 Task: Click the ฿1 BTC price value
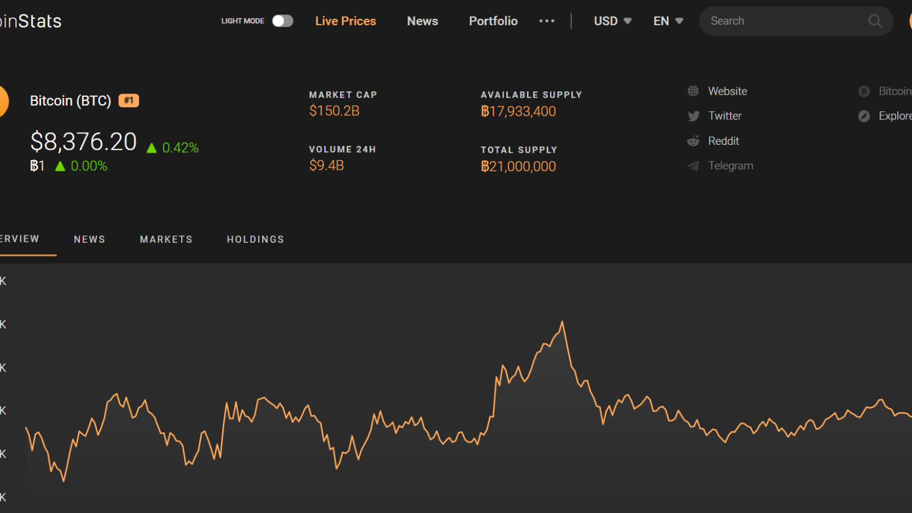tap(37, 166)
